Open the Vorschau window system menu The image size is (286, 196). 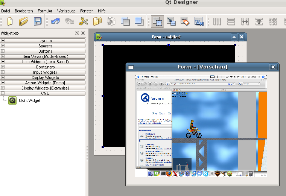click(131, 67)
